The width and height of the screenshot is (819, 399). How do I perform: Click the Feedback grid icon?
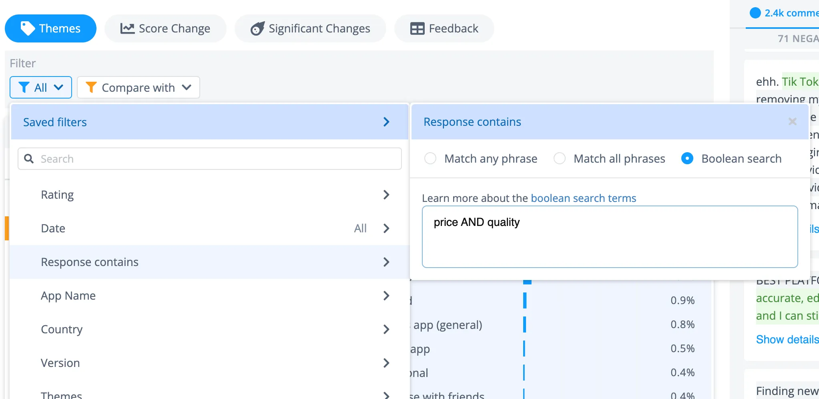[417, 28]
